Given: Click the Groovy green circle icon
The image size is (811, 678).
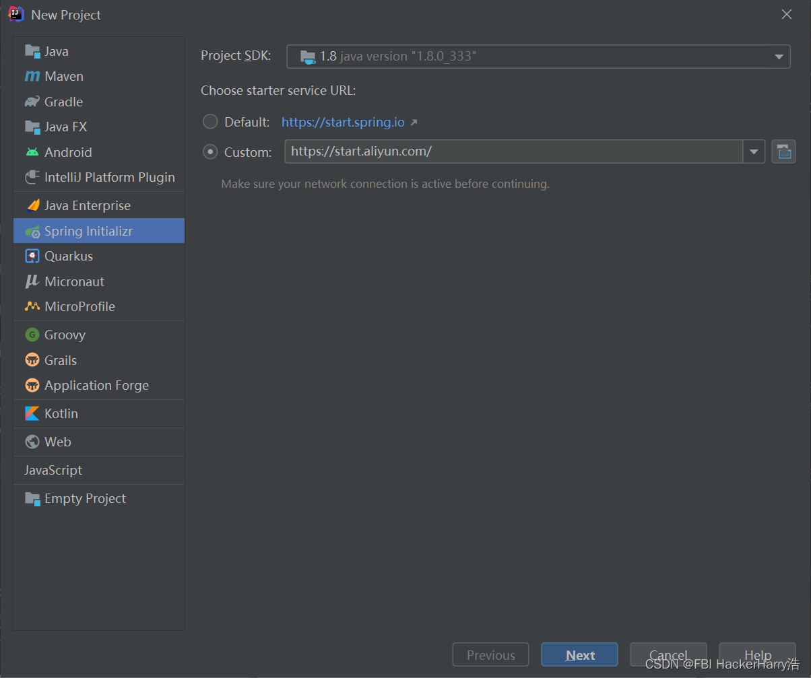Looking at the screenshot, I should point(32,335).
